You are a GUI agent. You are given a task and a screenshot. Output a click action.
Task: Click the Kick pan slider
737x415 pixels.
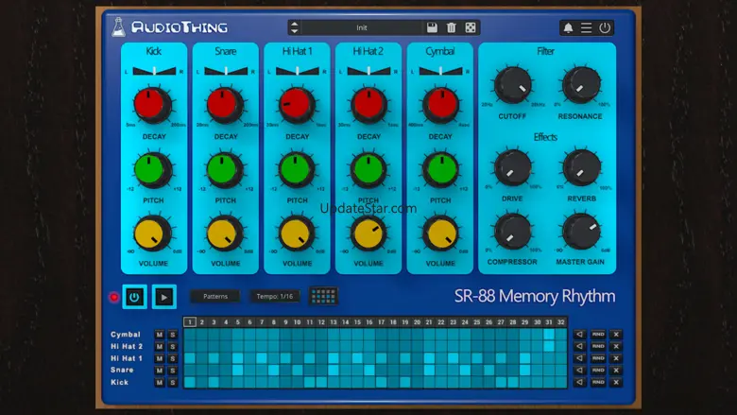click(x=154, y=70)
